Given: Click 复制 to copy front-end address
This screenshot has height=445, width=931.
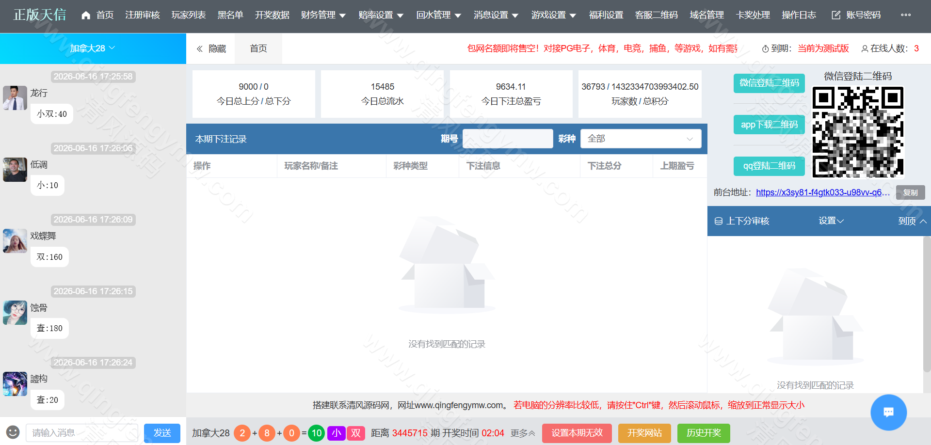Looking at the screenshot, I should [x=910, y=192].
